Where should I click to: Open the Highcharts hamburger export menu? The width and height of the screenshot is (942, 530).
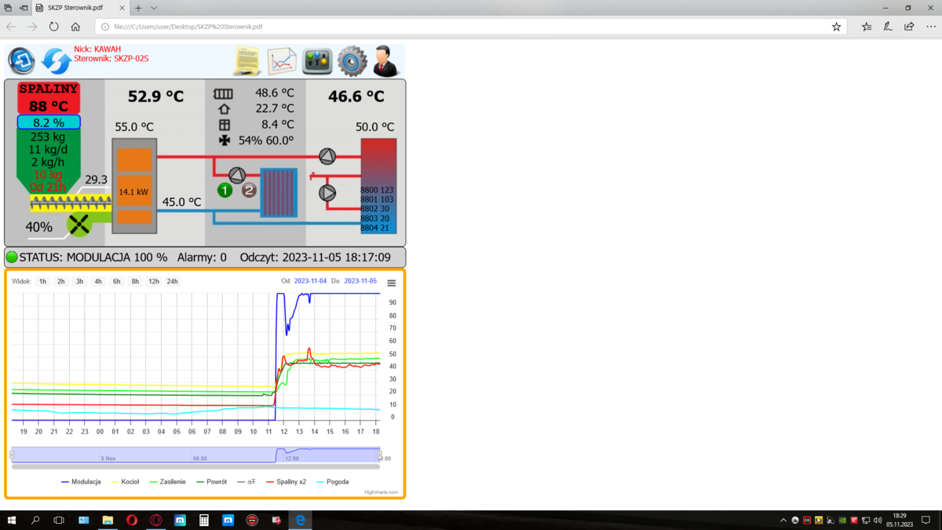[391, 283]
